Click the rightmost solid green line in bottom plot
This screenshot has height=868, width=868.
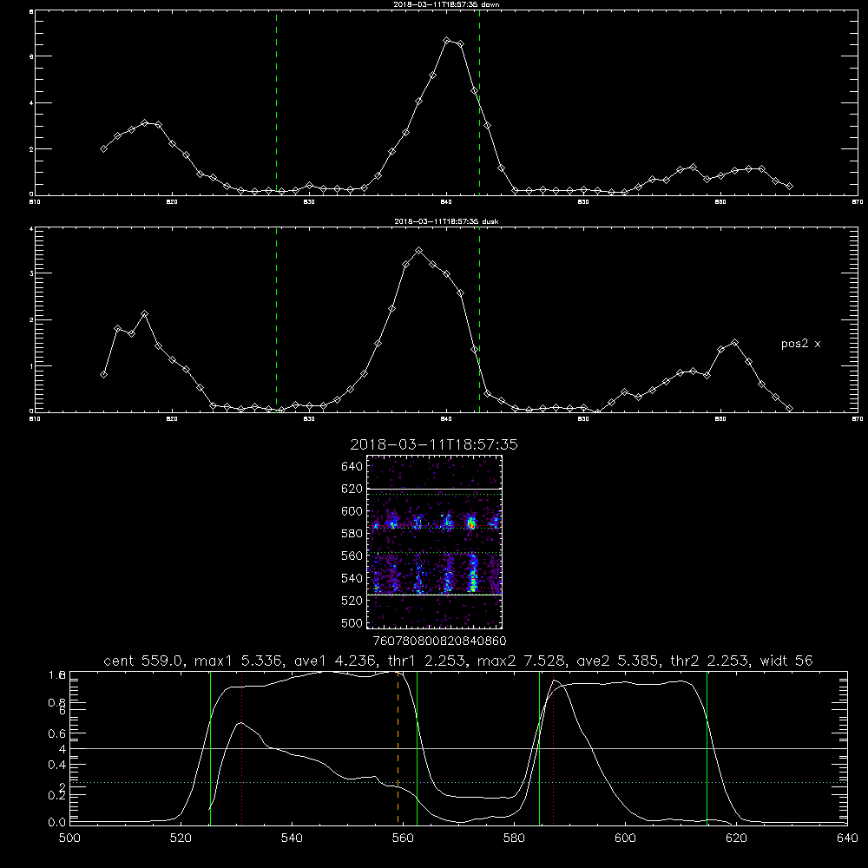(x=707, y=747)
